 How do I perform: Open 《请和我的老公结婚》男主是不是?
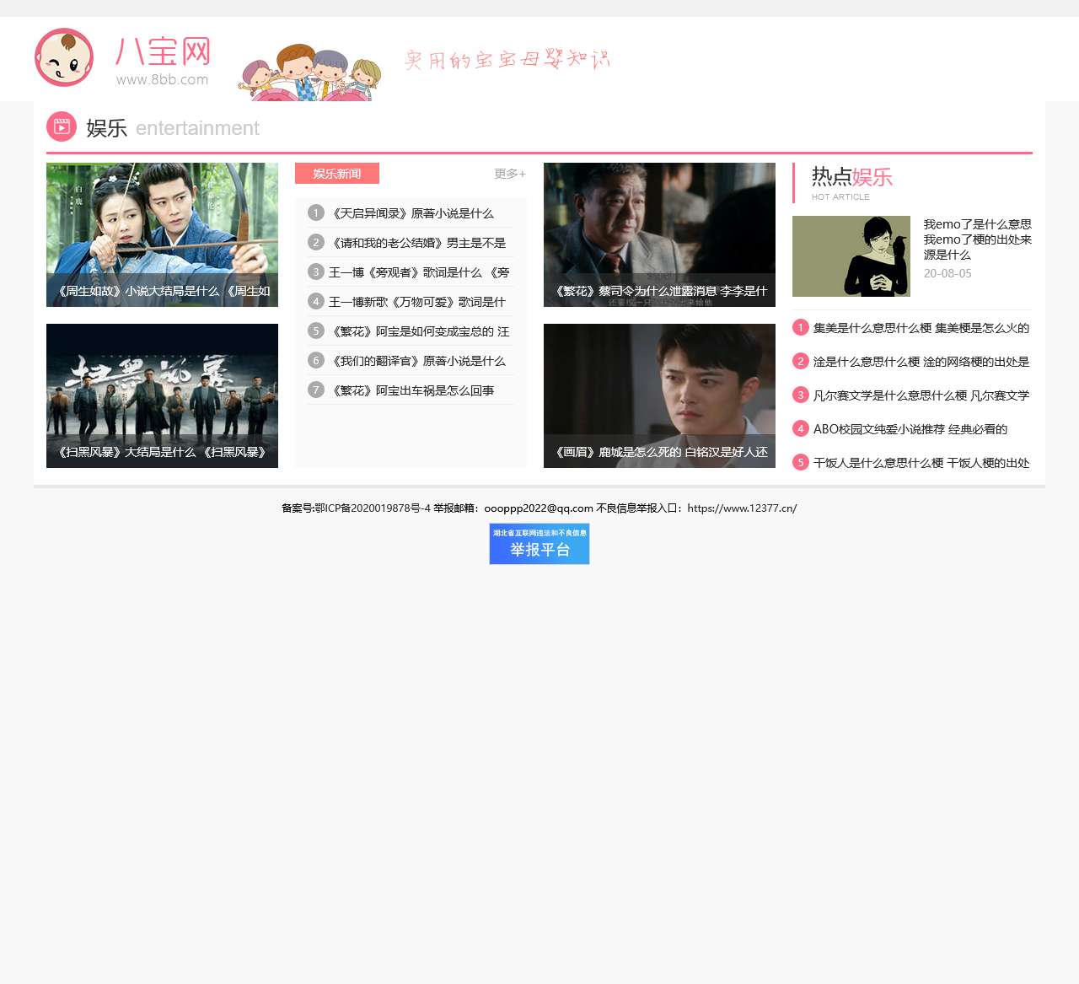417,243
